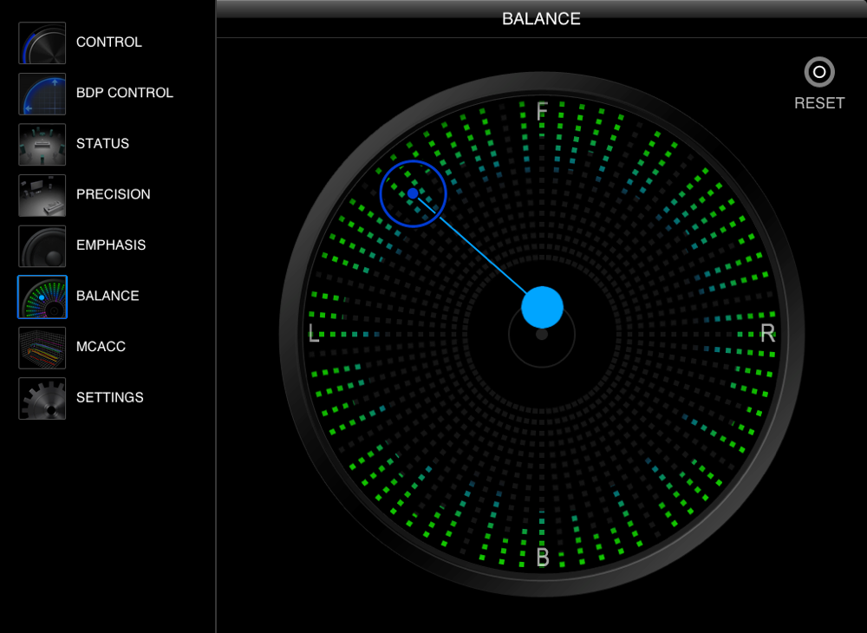The width and height of the screenshot is (867, 633).
Task: Open the SETTINGS gear icon
Action: click(x=42, y=399)
